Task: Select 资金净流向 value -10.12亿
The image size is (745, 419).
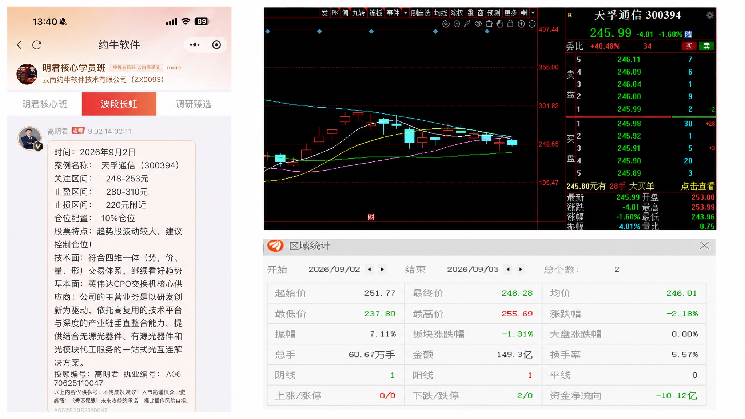Action: coord(677,396)
